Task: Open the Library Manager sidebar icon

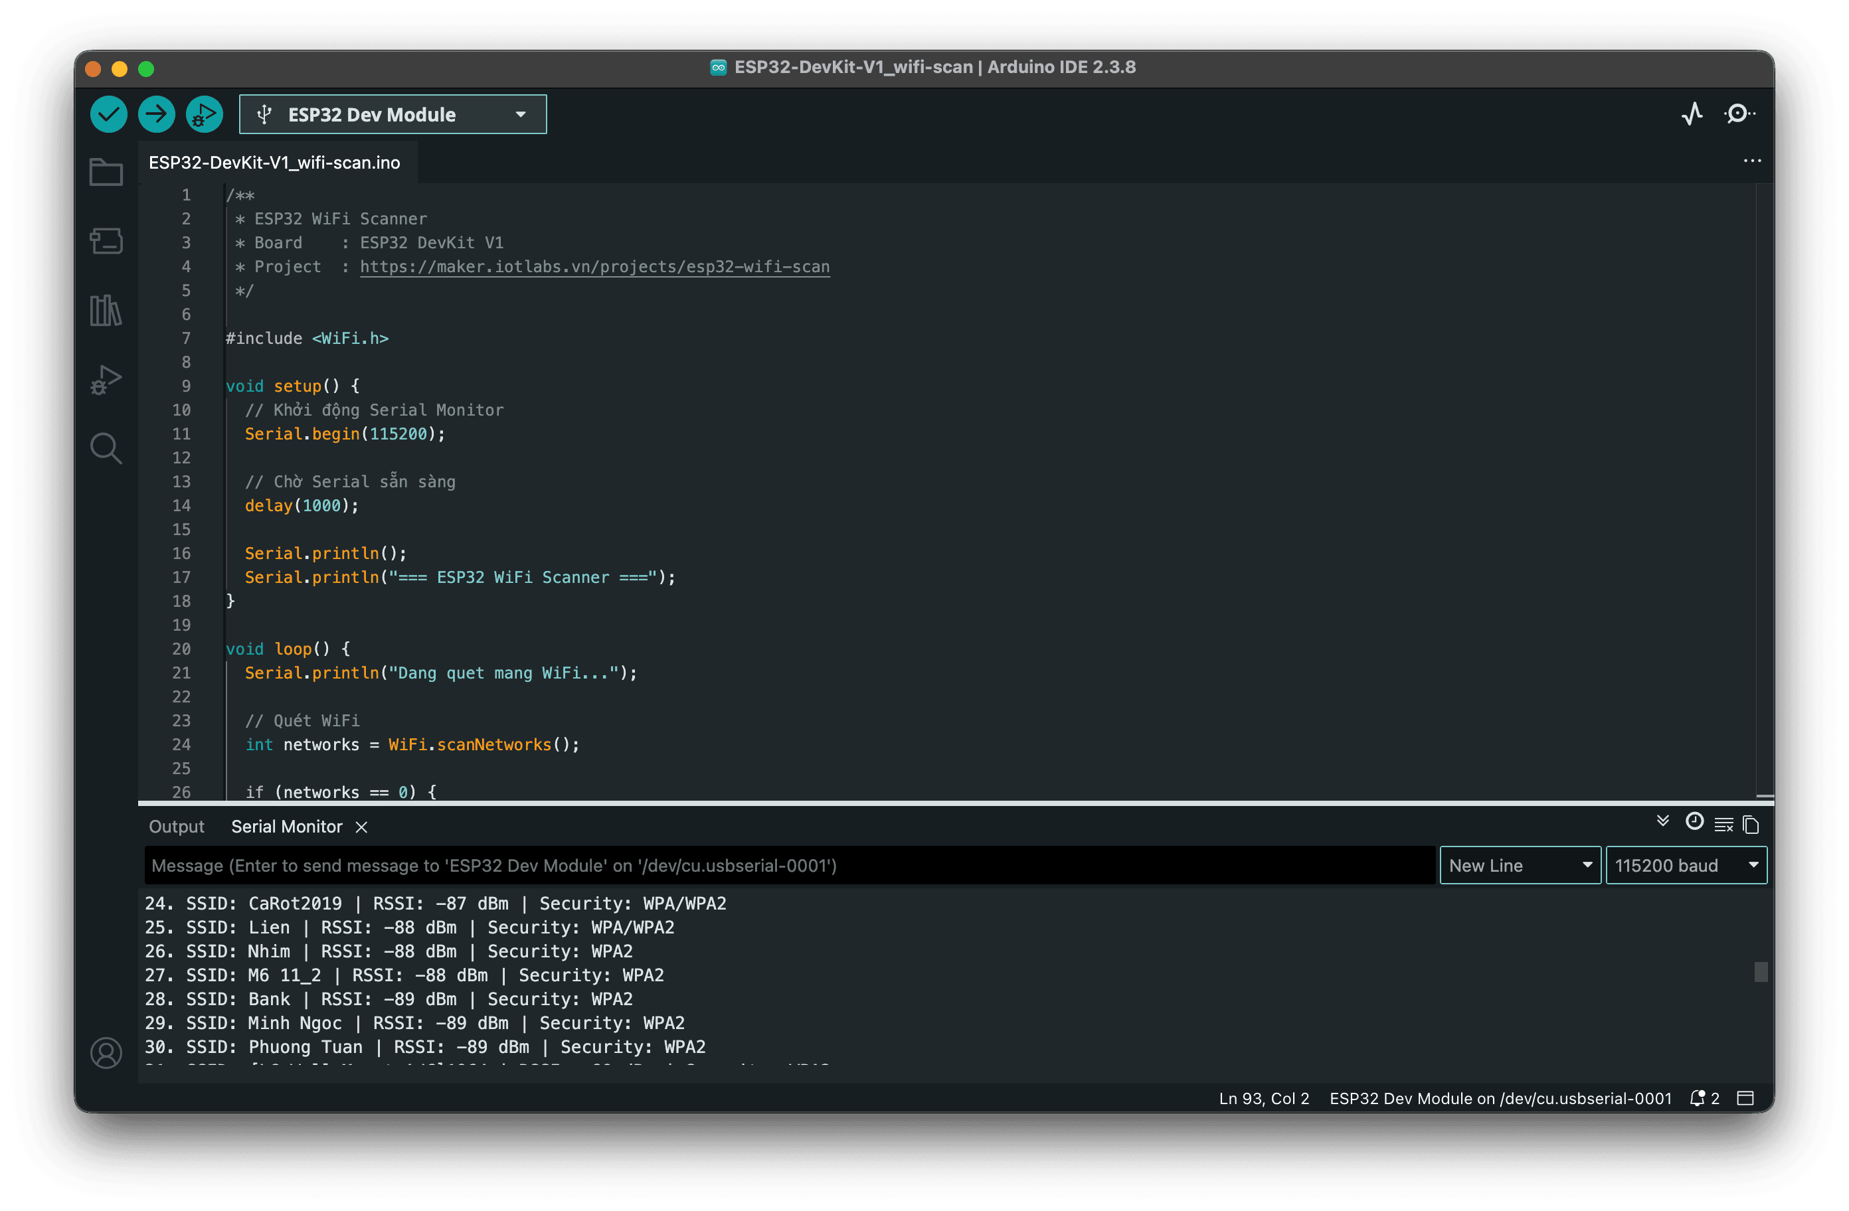Action: click(x=106, y=310)
